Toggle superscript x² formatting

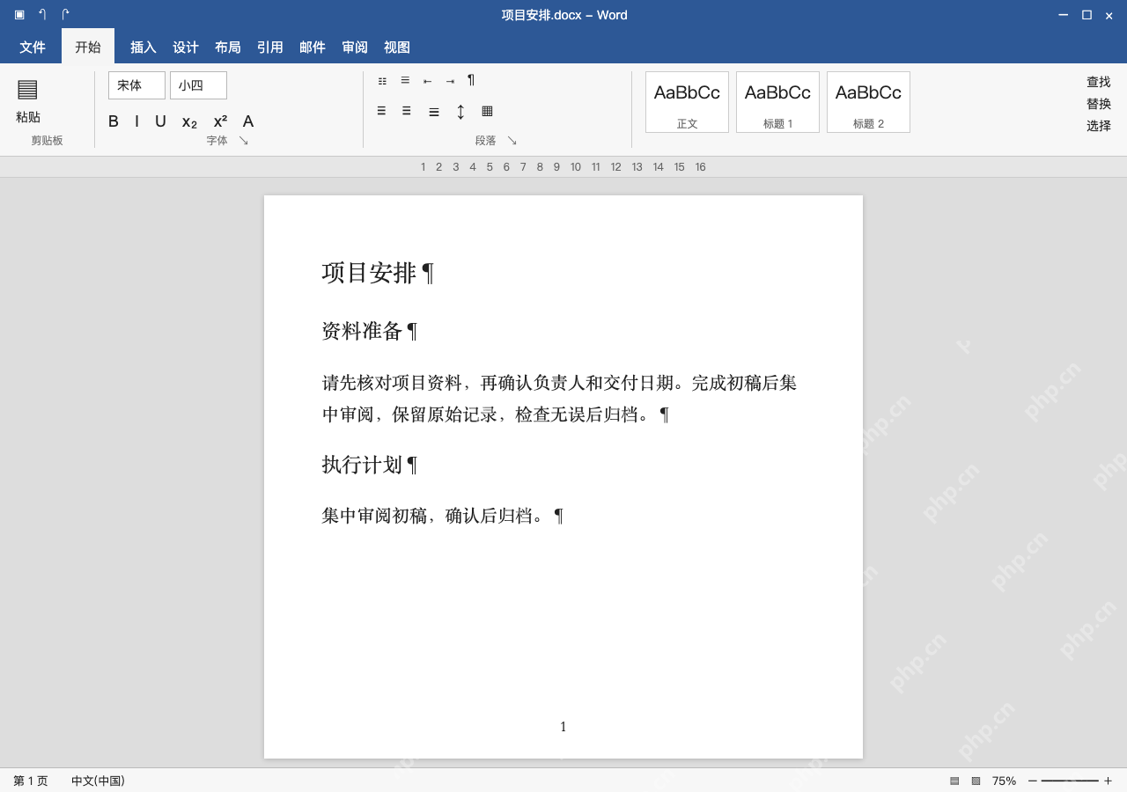pos(220,121)
